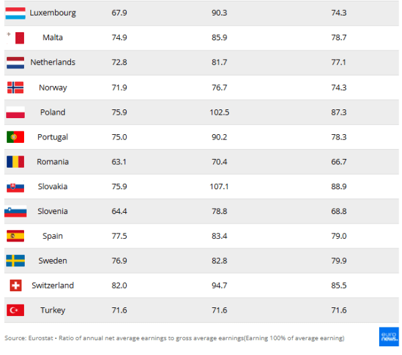
Task: Select the Portugal flag icon
Action: [15, 137]
